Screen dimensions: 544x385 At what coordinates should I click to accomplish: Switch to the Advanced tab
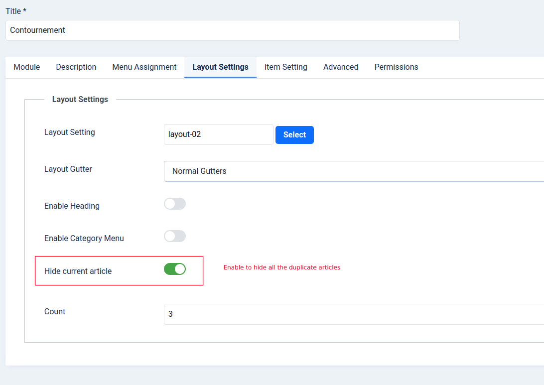[341, 67]
